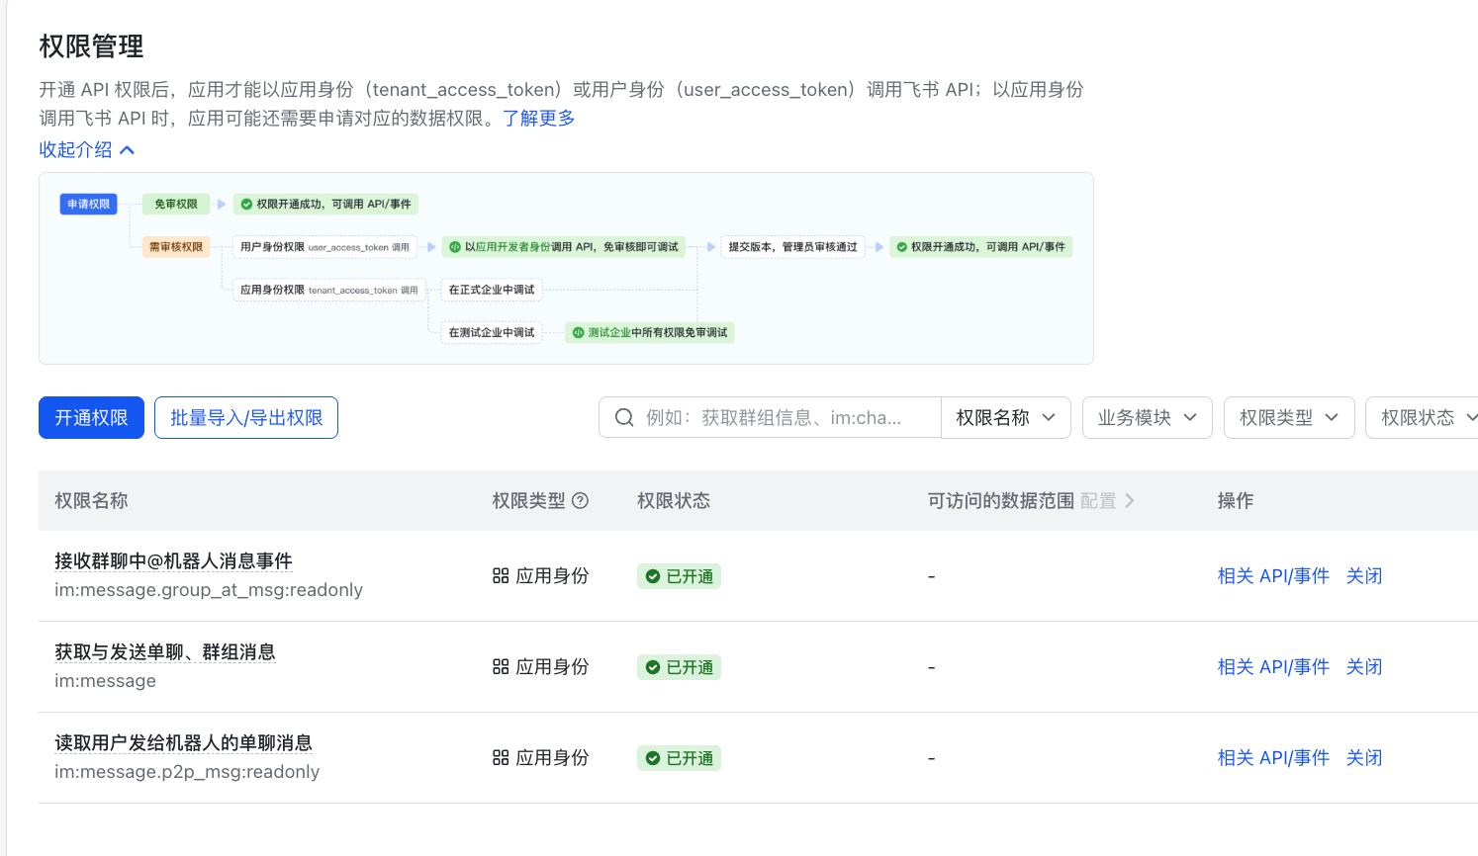Click the search magnifier icon

click(624, 417)
